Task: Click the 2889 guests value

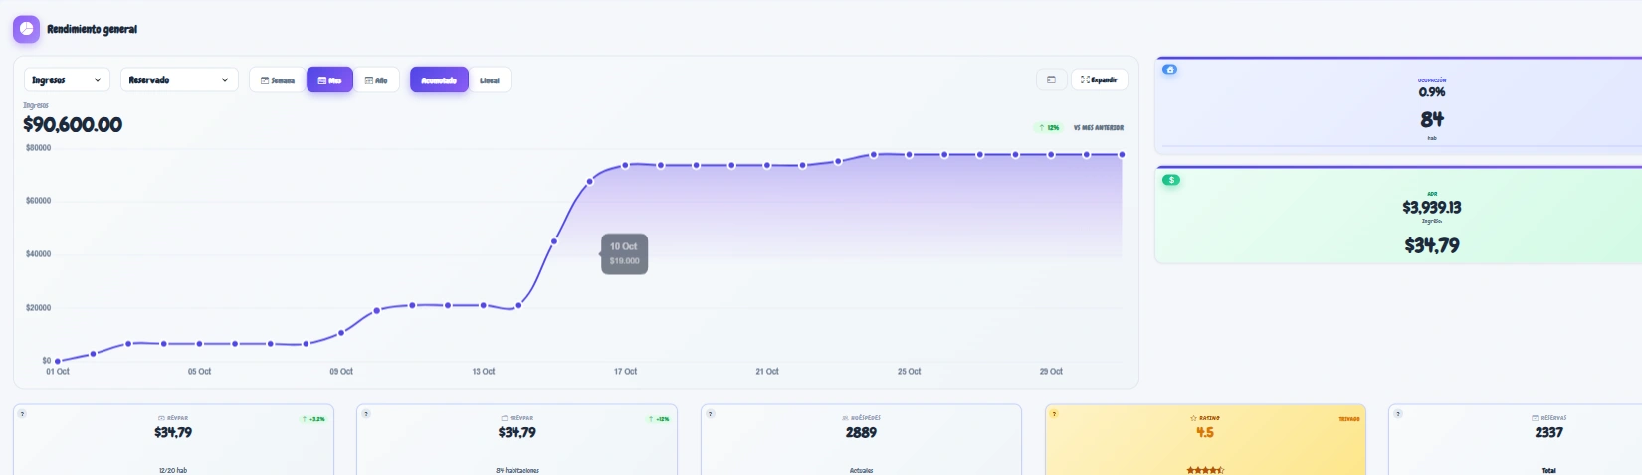Action: pos(861,433)
